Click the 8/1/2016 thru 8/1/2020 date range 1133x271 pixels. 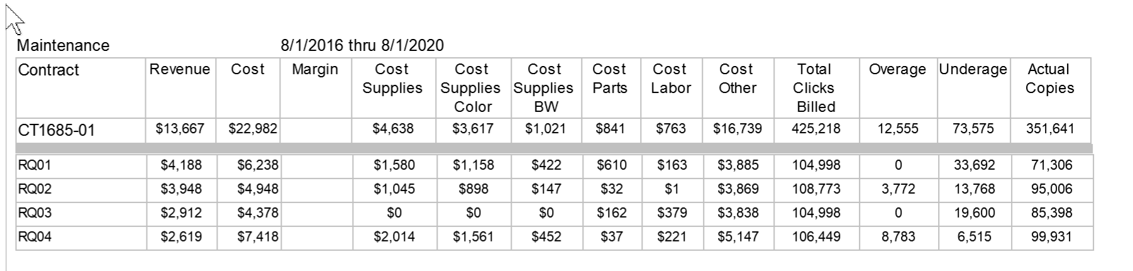(362, 45)
